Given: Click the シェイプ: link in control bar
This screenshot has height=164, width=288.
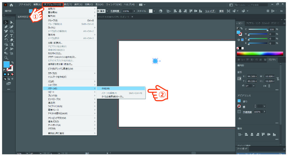Looking at the screenshot, I should pos(210,11).
